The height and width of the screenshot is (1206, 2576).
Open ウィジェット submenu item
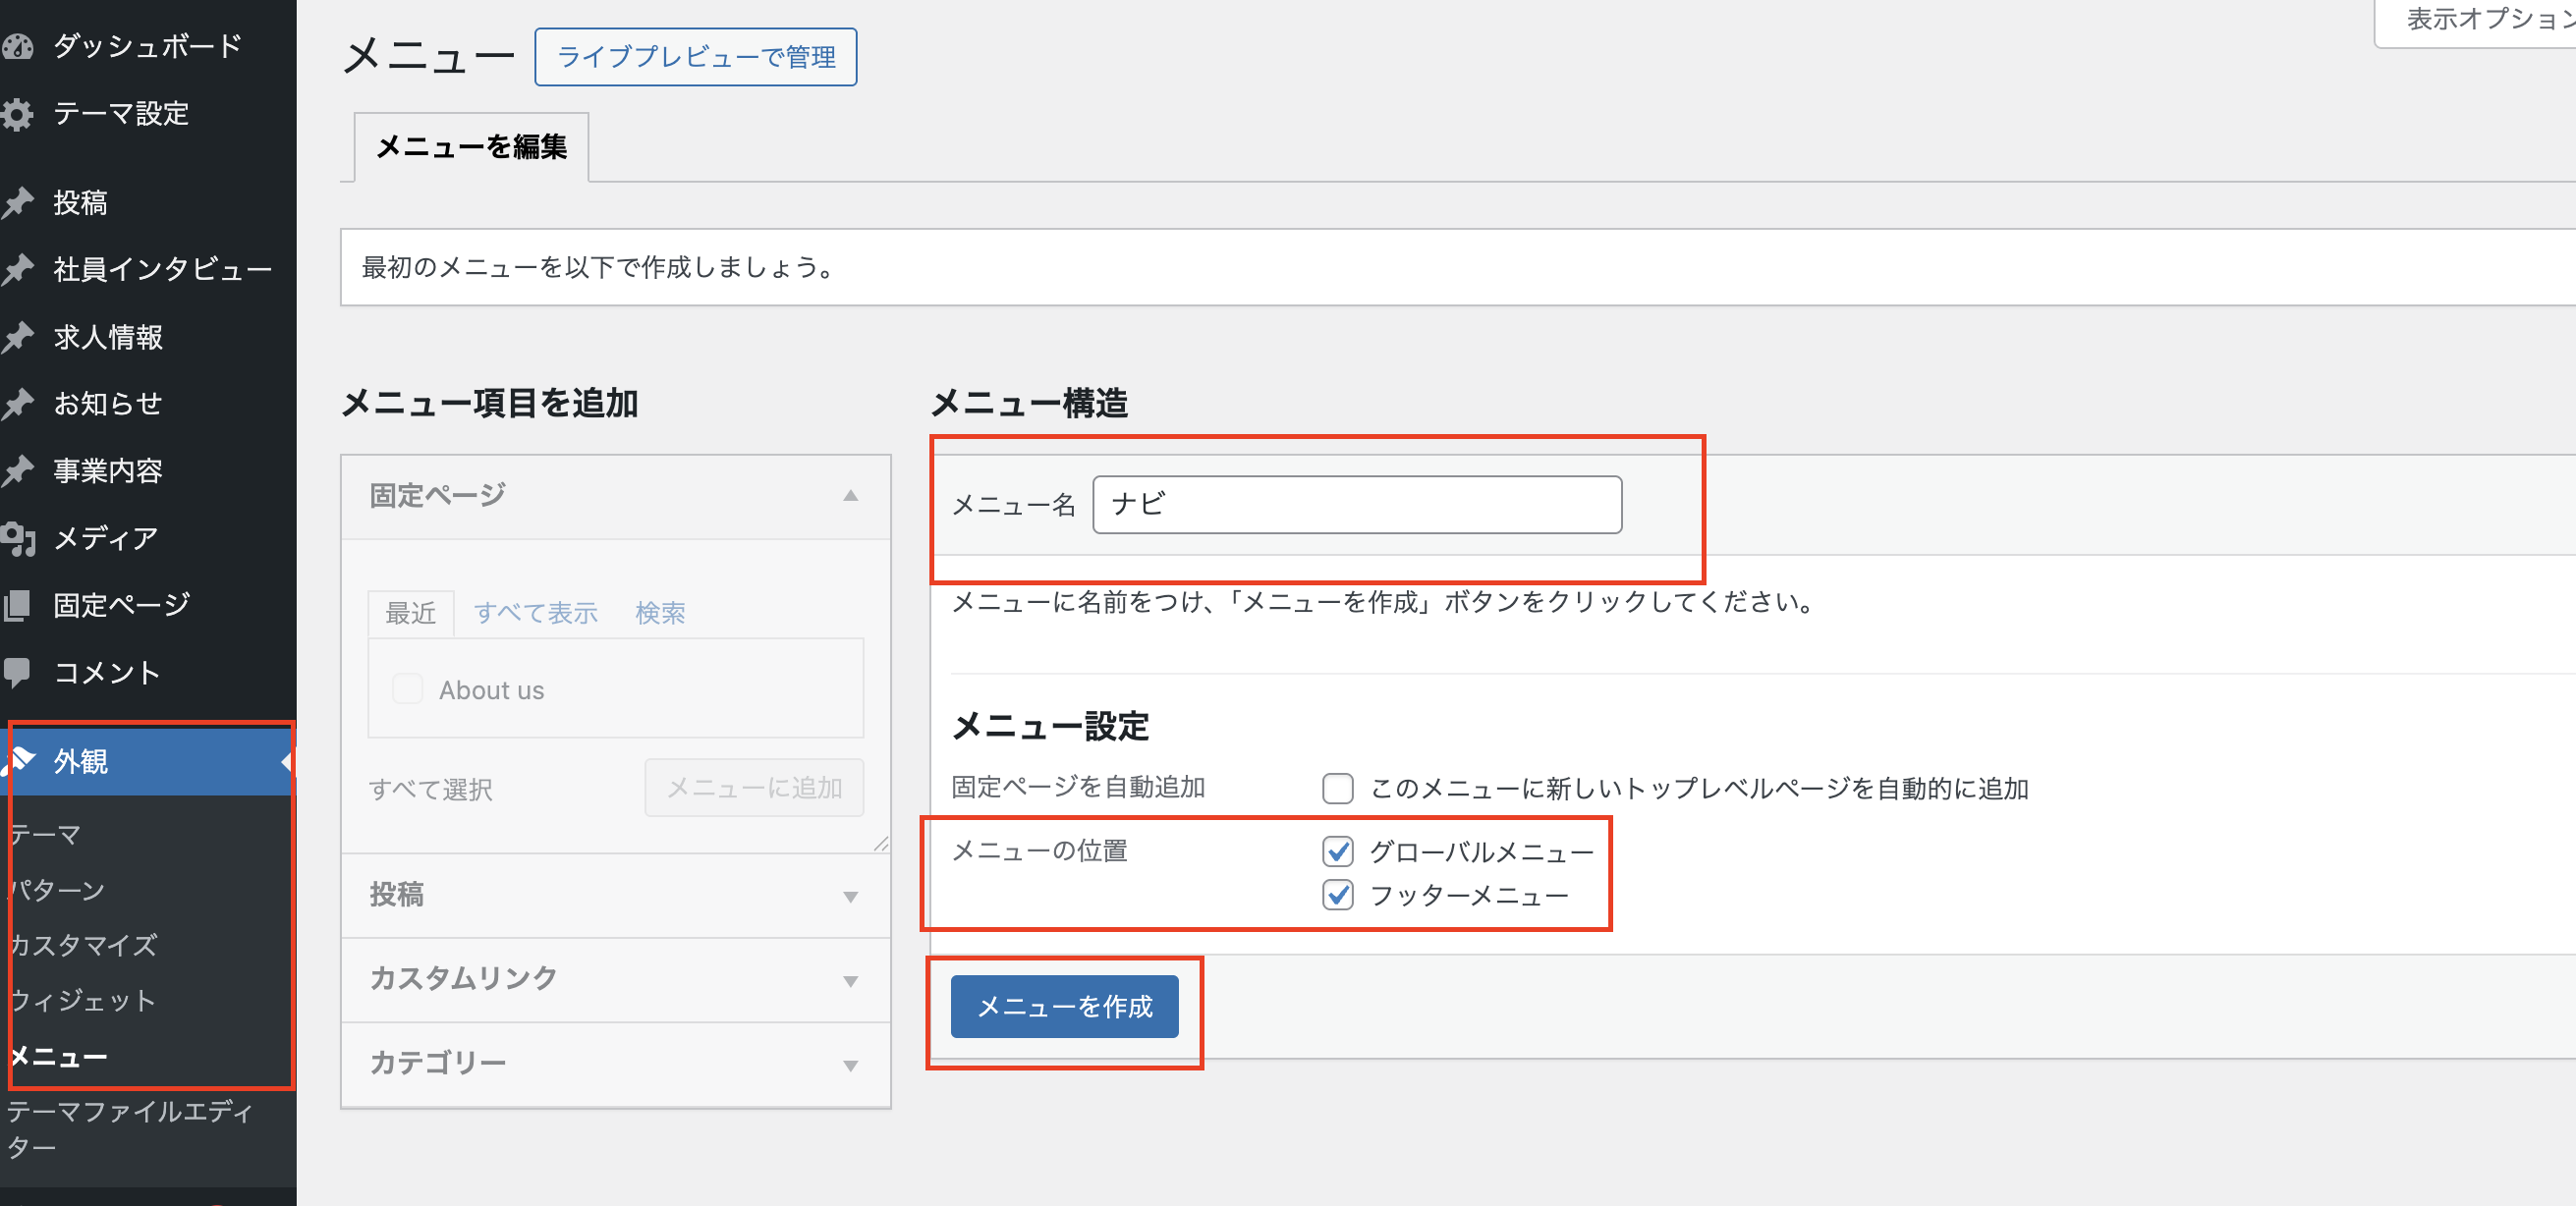click(x=81, y=1001)
